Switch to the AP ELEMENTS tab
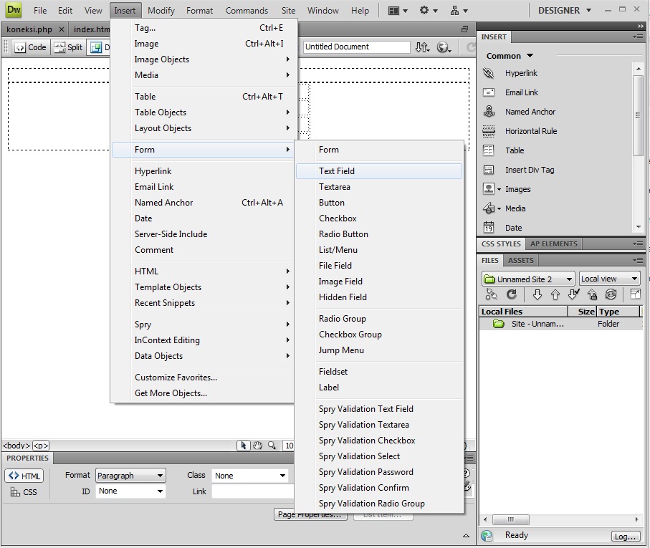This screenshot has width=650, height=548. pyautogui.click(x=553, y=244)
